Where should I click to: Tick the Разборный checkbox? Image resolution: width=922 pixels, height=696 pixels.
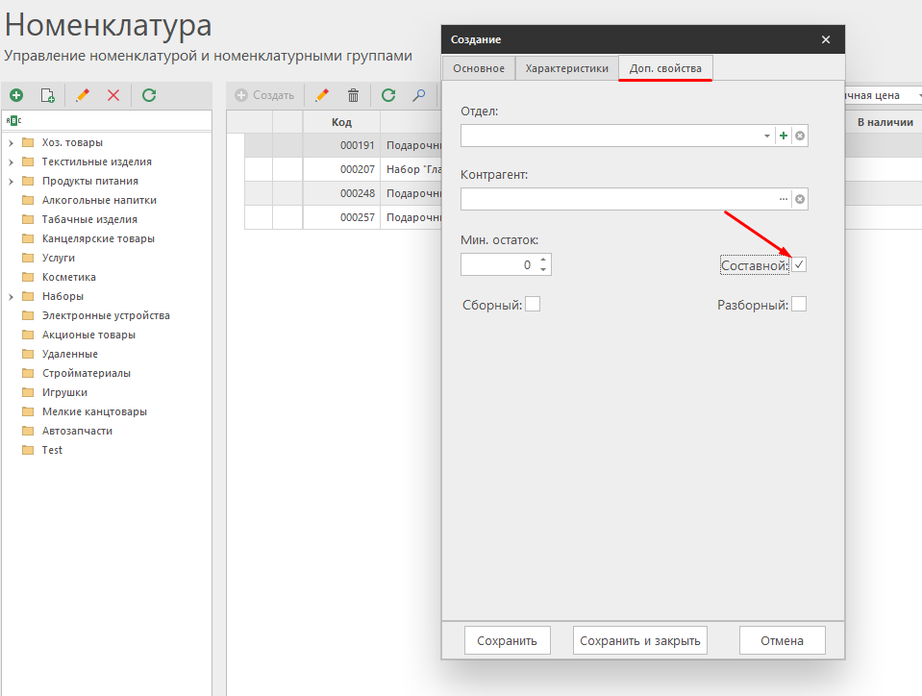point(799,305)
